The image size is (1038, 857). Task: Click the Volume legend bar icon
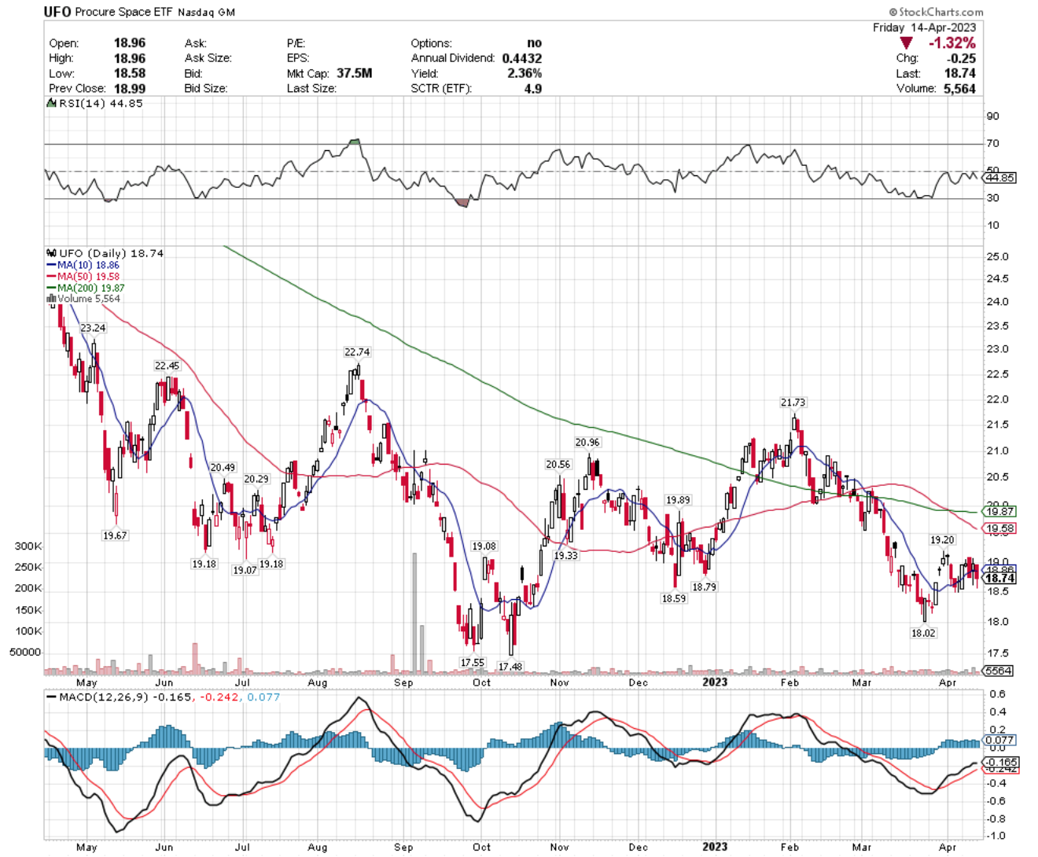tap(52, 299)
